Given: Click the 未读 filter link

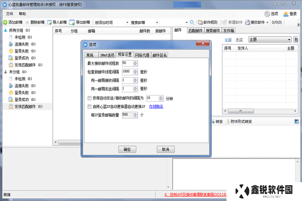Looking at the screenshot, I should click(239, 40).
